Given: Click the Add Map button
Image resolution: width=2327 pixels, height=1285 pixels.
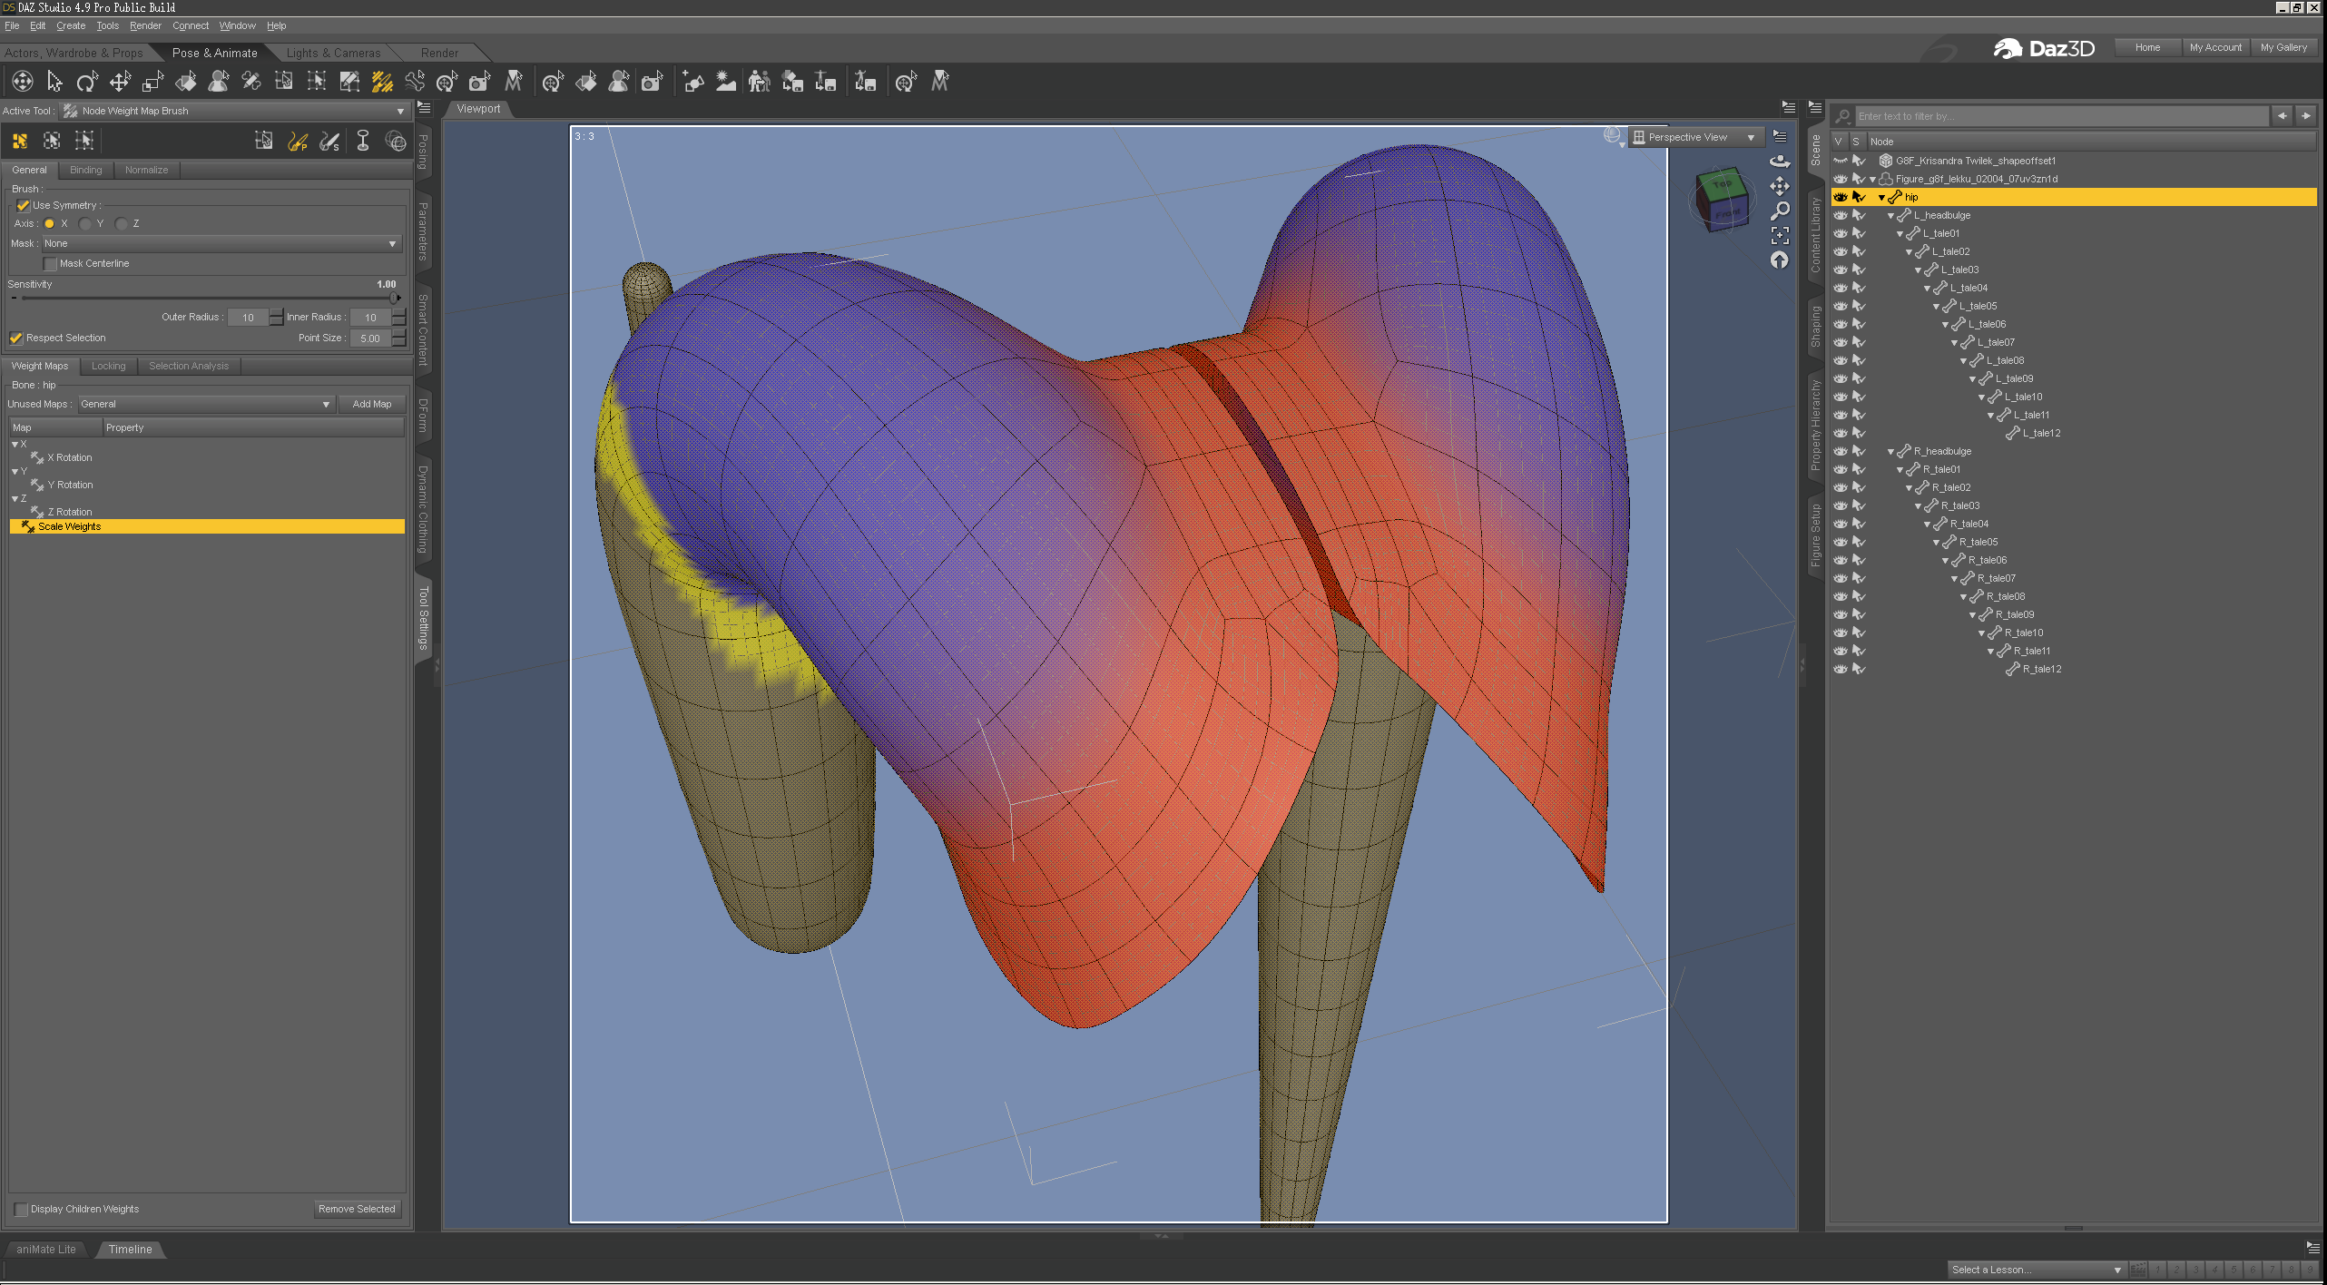Looking at the screenshot, I should pos(371,405).
